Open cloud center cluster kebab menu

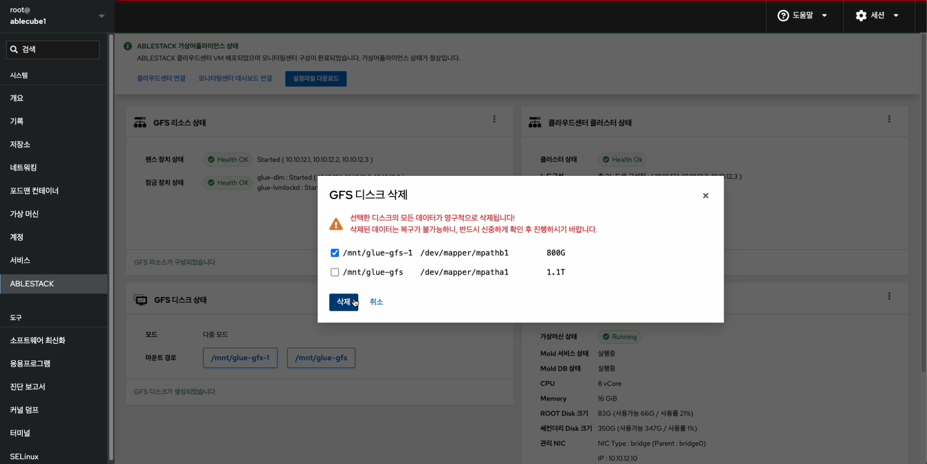[x=889, y=119]
